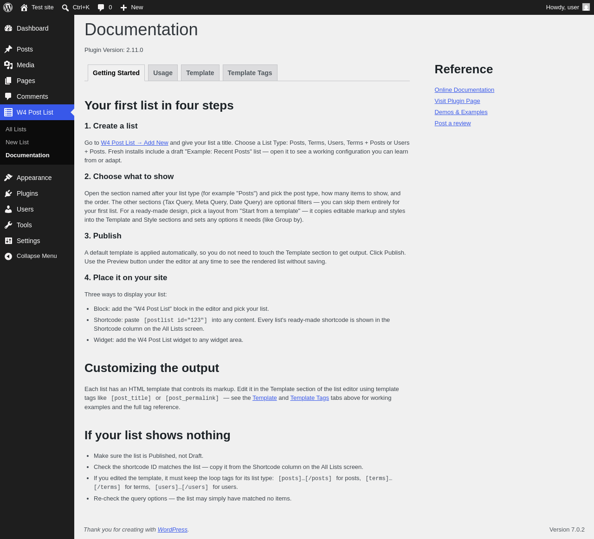Viewport: 594px width, 539px height.
Task: Go to Plugins menu label
Action: [x=27, y=193]
